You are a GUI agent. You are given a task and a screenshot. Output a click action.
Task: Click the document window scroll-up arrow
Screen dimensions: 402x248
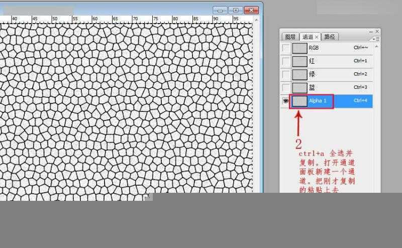pyautogui.click(x=256, y=20)
